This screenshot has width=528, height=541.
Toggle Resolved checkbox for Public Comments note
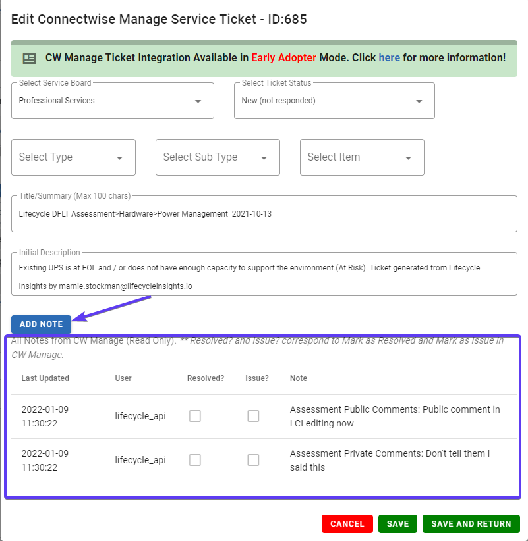coord(195,416)
